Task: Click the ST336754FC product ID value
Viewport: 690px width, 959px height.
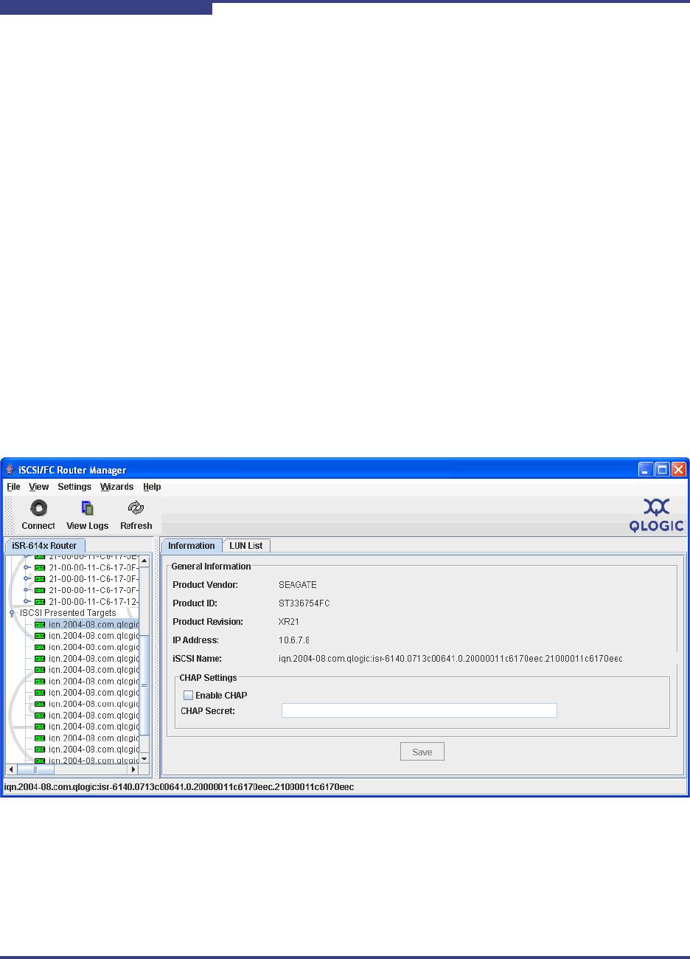Action: click(x=304, y=603)
